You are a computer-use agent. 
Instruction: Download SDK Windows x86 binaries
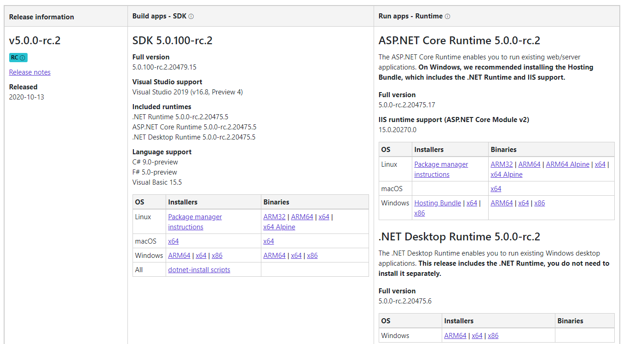coord(312,255)
